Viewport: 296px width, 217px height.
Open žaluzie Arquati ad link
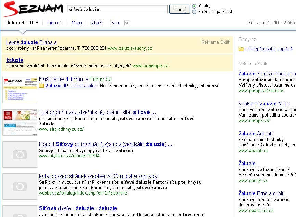255,134
